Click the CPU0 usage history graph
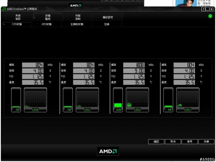216x162 pixels. coord(35,100)
